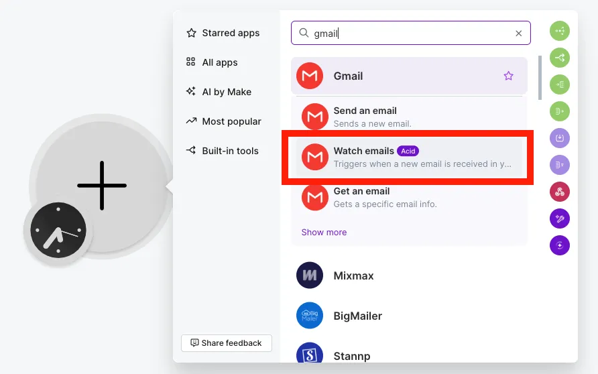Choose Get an email module

[409, 197]
